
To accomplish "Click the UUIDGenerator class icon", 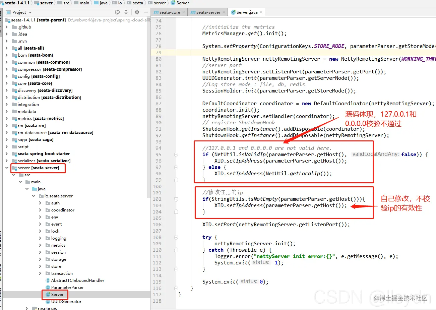I will click(x=48, y=302).
